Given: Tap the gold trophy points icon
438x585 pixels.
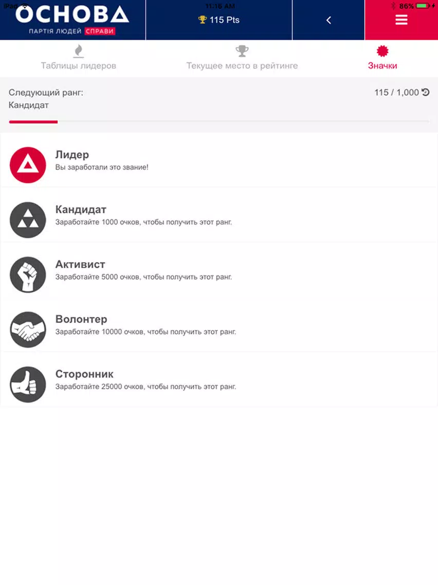Looking at the screenshot, I should (202, 20).
